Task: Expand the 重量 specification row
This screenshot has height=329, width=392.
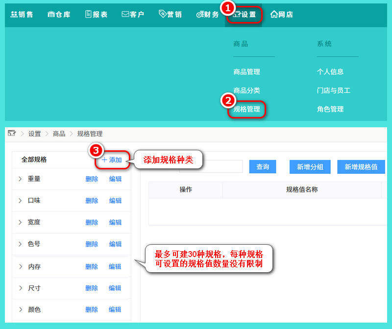Action: tap(20, 179)
